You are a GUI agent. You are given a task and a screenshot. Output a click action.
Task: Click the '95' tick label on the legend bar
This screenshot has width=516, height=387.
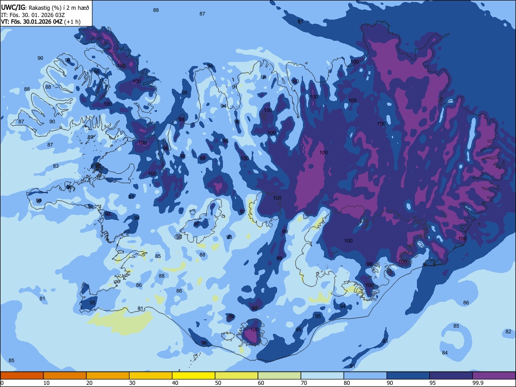pyautogui.click(x=432, y=383)
